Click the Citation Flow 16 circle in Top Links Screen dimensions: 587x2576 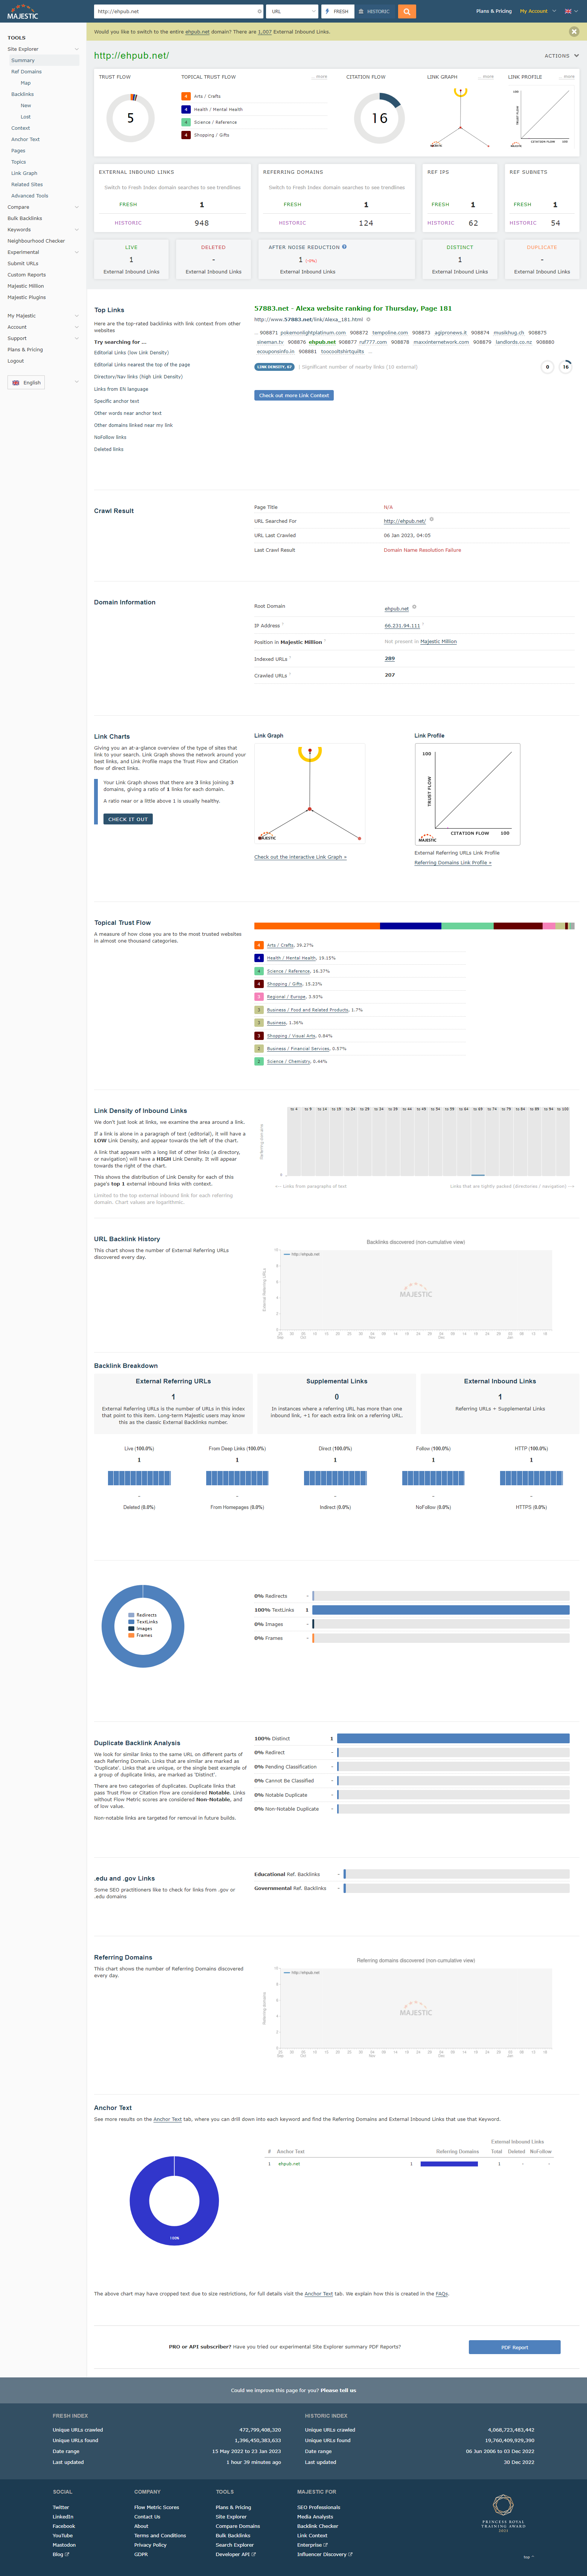[566, 367]
